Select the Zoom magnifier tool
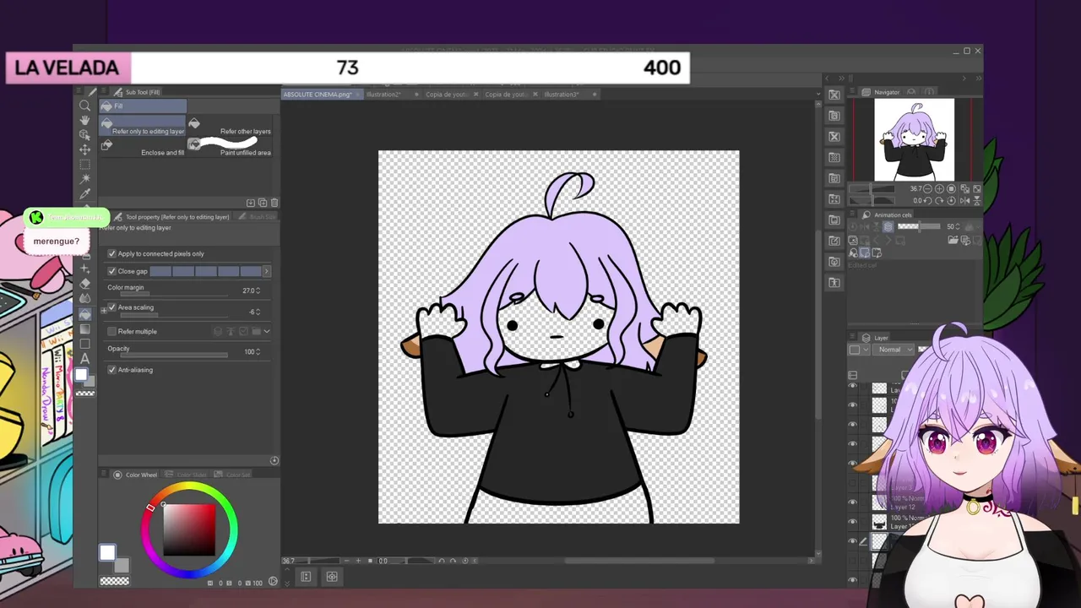The width and height of the screenshot is (1081, 608). point(84,106)
